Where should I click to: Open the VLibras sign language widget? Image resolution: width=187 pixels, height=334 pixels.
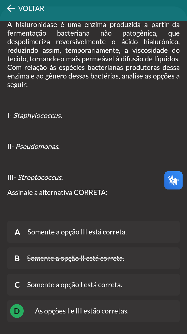click(173, 180)
